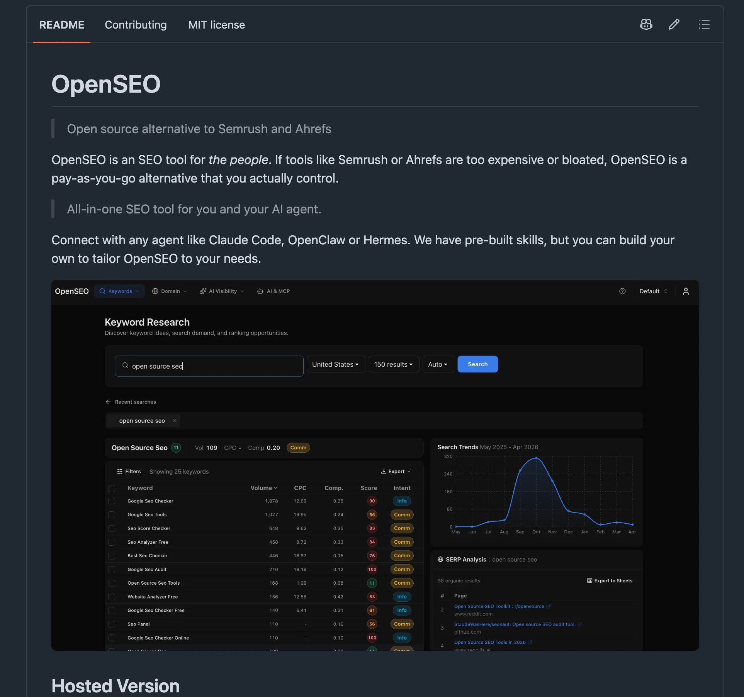
Task: Click external link icon after seonaut result
Action: tap(580, 624)
